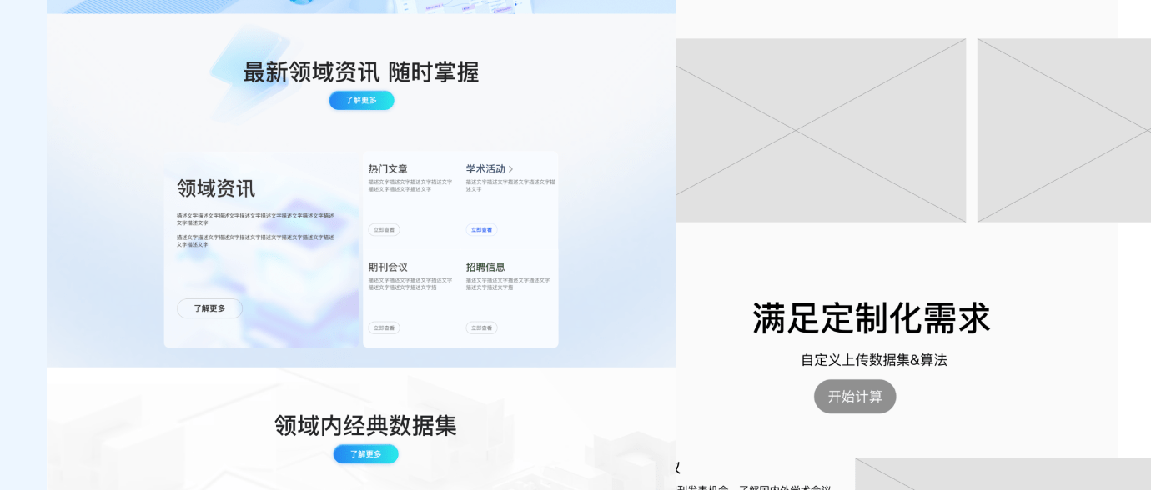Select heading 最新领域资讯 随时掌握
The width and height of the screenshot is (1151, 490).
point(361,72)
